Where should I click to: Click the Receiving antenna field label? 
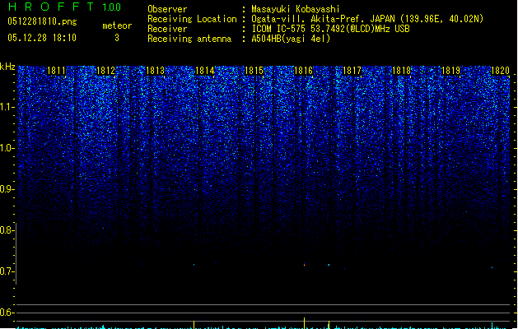189,39
